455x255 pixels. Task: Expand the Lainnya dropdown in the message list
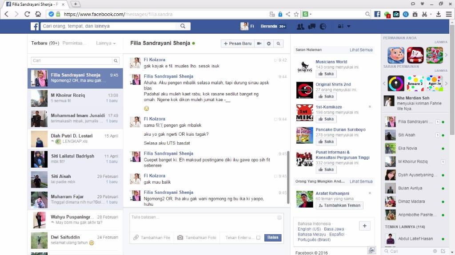[106, 43]
